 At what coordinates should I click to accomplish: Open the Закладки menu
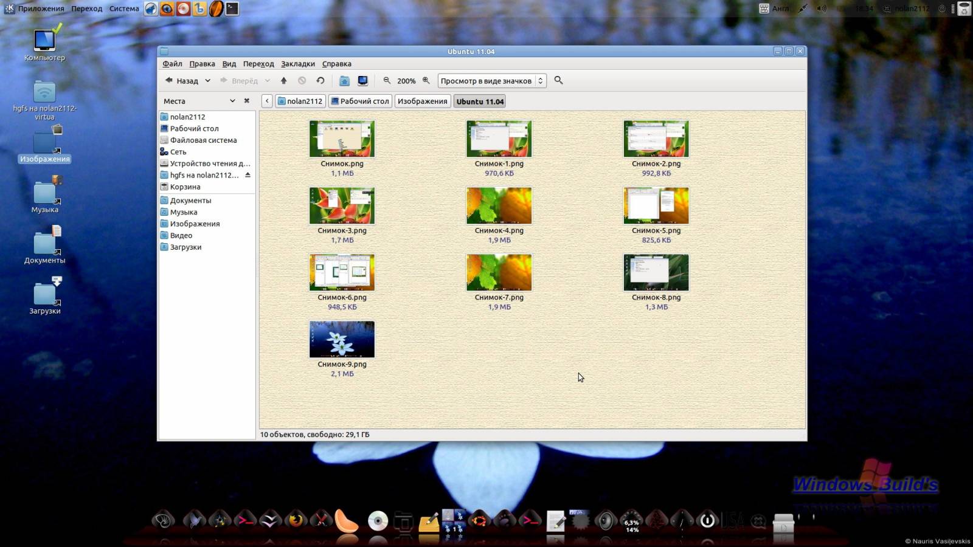(x=298, y=64)
